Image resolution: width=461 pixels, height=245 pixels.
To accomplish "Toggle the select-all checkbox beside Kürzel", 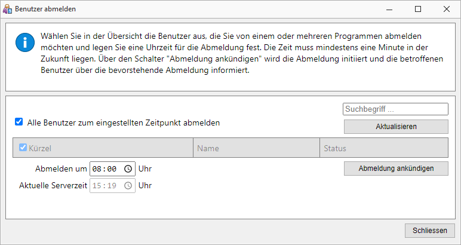I will (x=23, y=148).
